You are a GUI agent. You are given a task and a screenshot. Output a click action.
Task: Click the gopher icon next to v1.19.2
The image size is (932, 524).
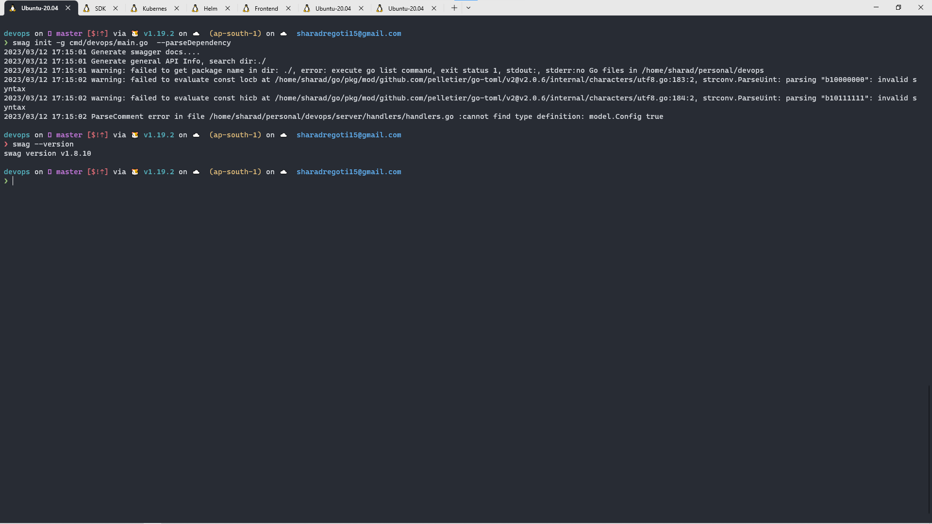(135, 33)
